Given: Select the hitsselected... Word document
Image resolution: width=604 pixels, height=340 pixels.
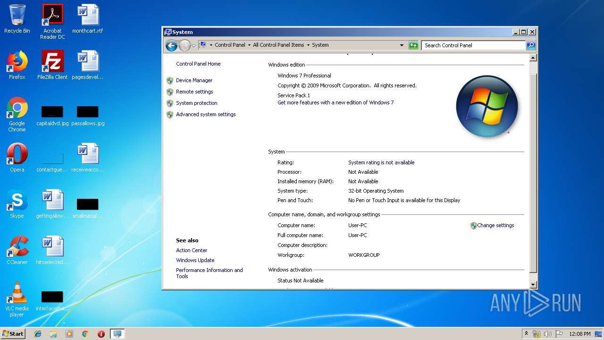Looking at the screenshot, I should coord(52,250).
